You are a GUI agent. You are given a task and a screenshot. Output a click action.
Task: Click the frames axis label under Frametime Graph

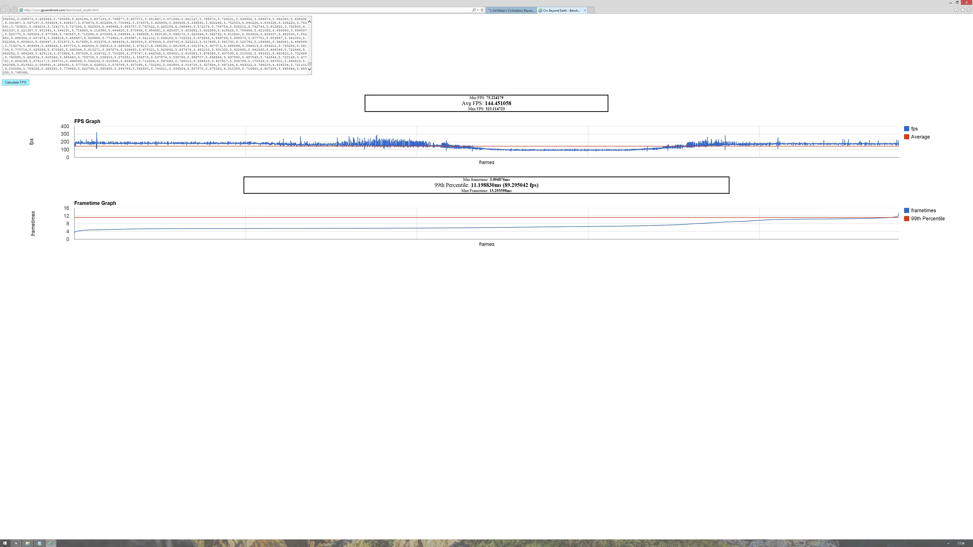(x=486, y=244)
